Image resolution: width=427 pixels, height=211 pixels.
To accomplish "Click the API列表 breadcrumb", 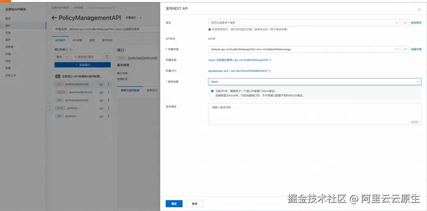I will click(78, 7).
